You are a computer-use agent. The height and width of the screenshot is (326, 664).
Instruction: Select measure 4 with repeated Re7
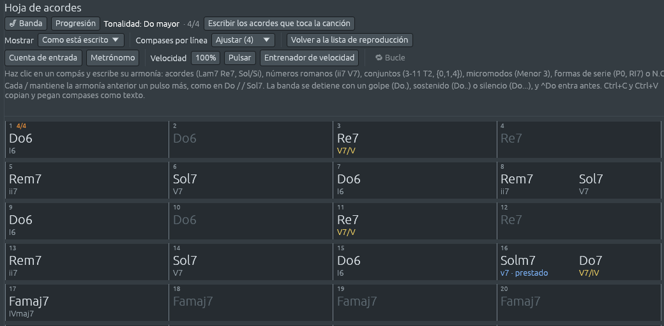pos(579,139)
